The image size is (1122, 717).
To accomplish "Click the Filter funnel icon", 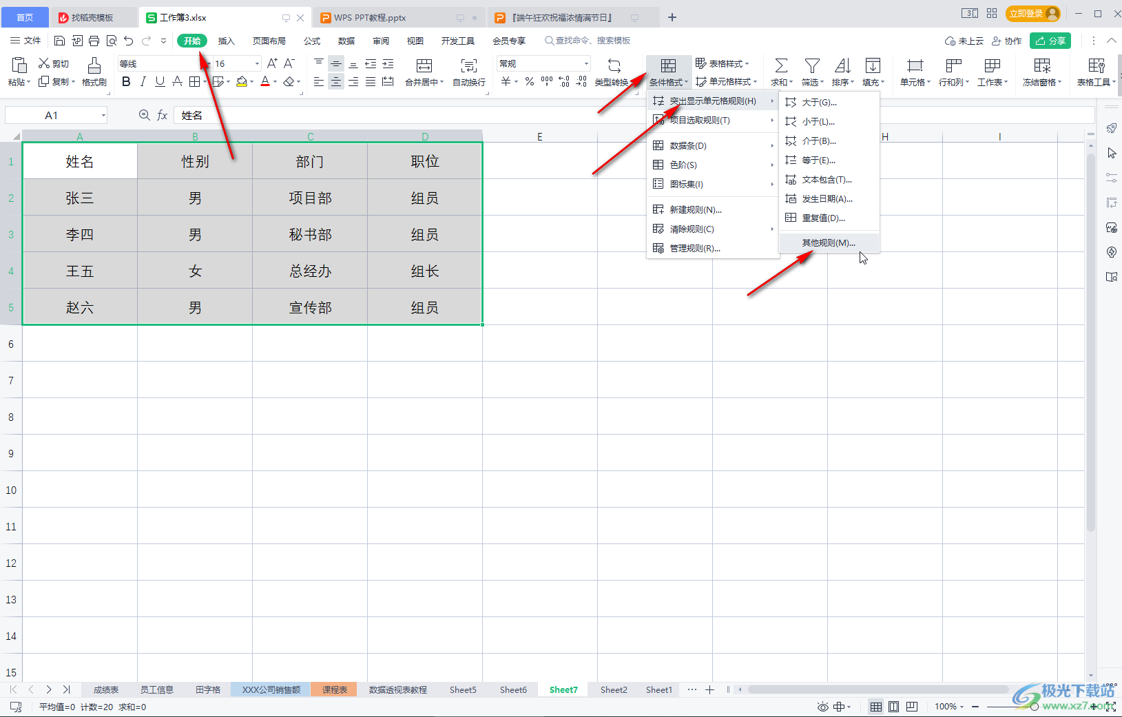I will pyautogui.click(x=812, y=65).
